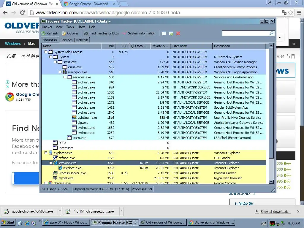Open the Chrome hamburger menu
The width and height of the screenshot is (304, 228).
[299, 12]
